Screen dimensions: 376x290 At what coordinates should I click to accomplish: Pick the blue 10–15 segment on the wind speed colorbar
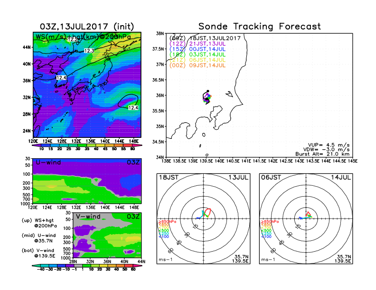pyautogui.click(x=46, y=145)
